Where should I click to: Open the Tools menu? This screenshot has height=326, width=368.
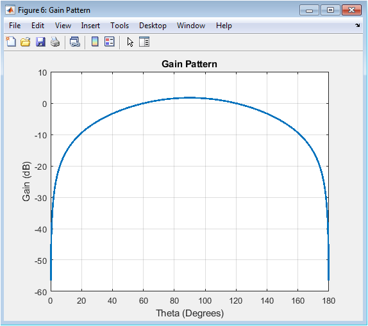[119, 26]
